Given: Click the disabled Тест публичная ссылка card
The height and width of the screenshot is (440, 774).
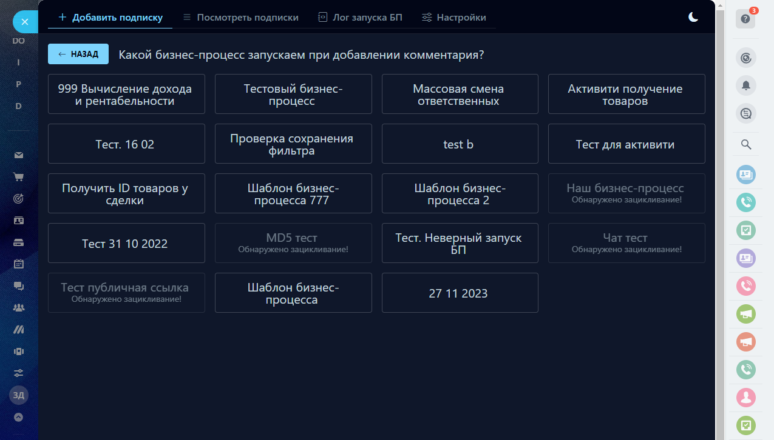Looking at the screenshot, I should [x=126, y=293].
